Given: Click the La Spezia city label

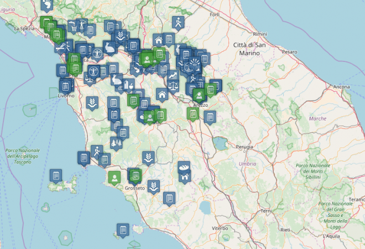Looking at the screenshot, I should [24, 29].
